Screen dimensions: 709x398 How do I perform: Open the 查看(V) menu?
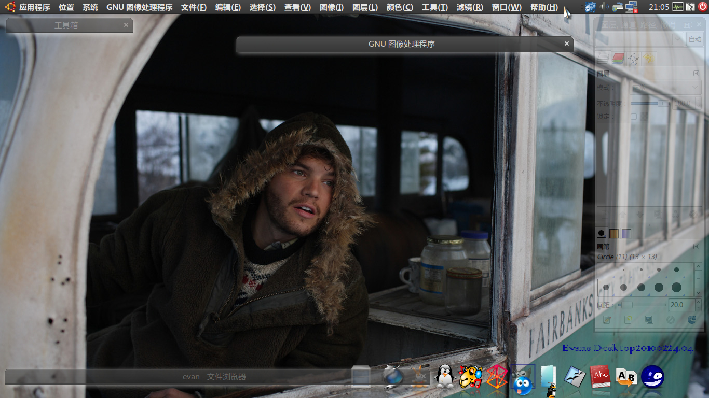point(297,7)
